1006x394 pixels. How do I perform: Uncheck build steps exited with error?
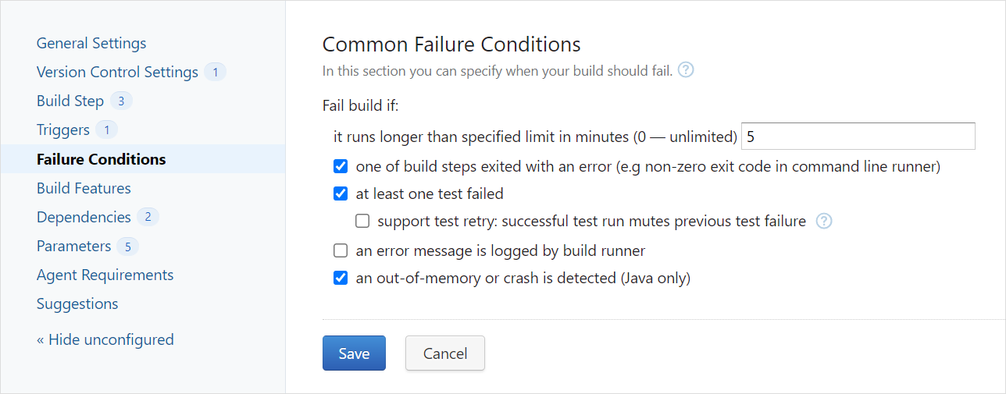point(341,166)
